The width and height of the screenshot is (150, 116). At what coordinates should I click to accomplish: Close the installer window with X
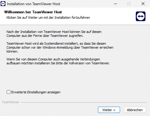(143, 4)
